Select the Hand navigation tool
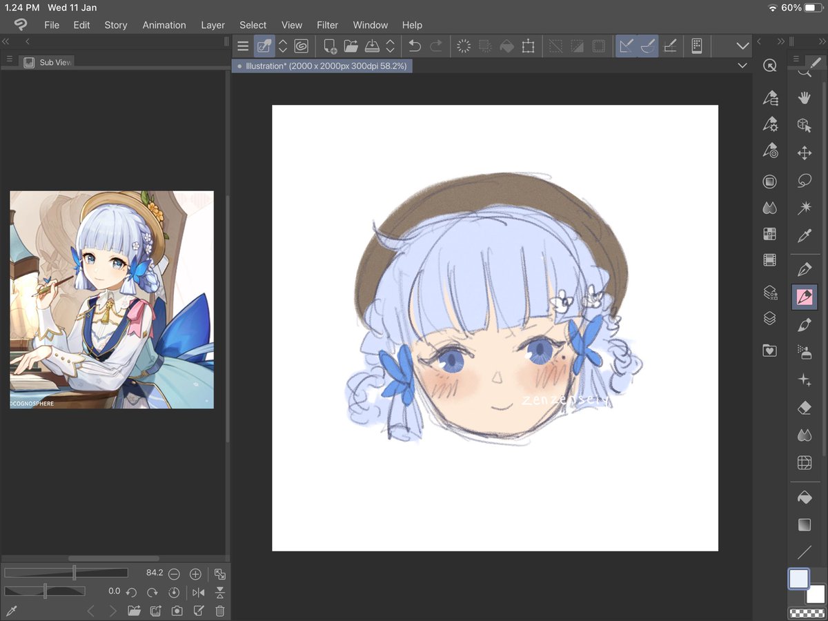The width and height of the screenshot is (828, 621). click(x=805, y=98)
